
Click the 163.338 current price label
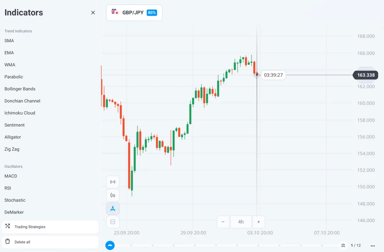click(366, 75)
